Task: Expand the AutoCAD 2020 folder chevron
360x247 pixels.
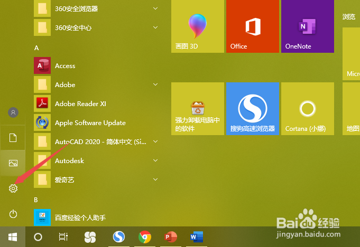Action: tap(155, 141)
